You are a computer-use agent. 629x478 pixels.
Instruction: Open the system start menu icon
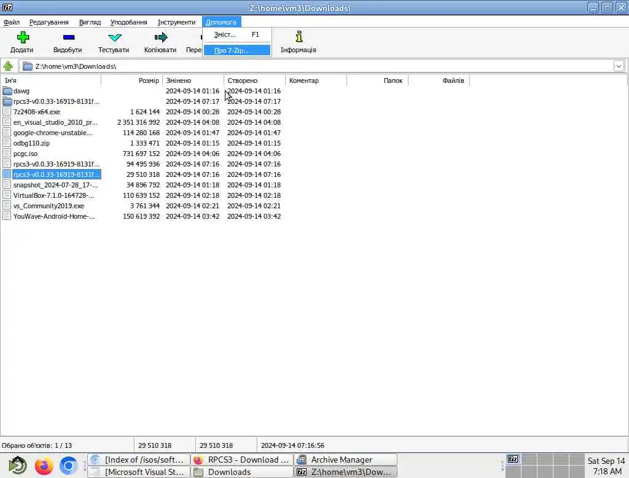click(18, 466)
